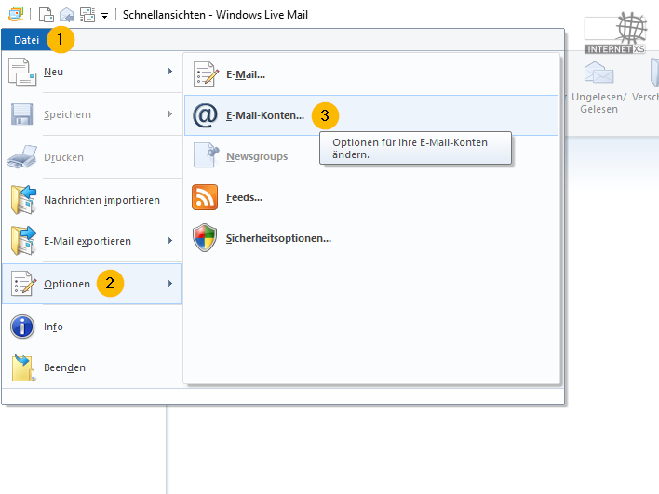The width and height of the screenshot is (659, 494).
Task: Select the Drucken menu entry
Action: click(91, 157)
